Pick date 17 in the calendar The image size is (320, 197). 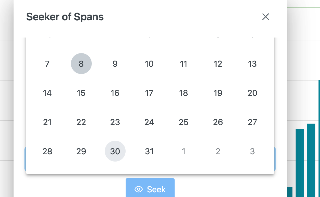click(149, 93)
